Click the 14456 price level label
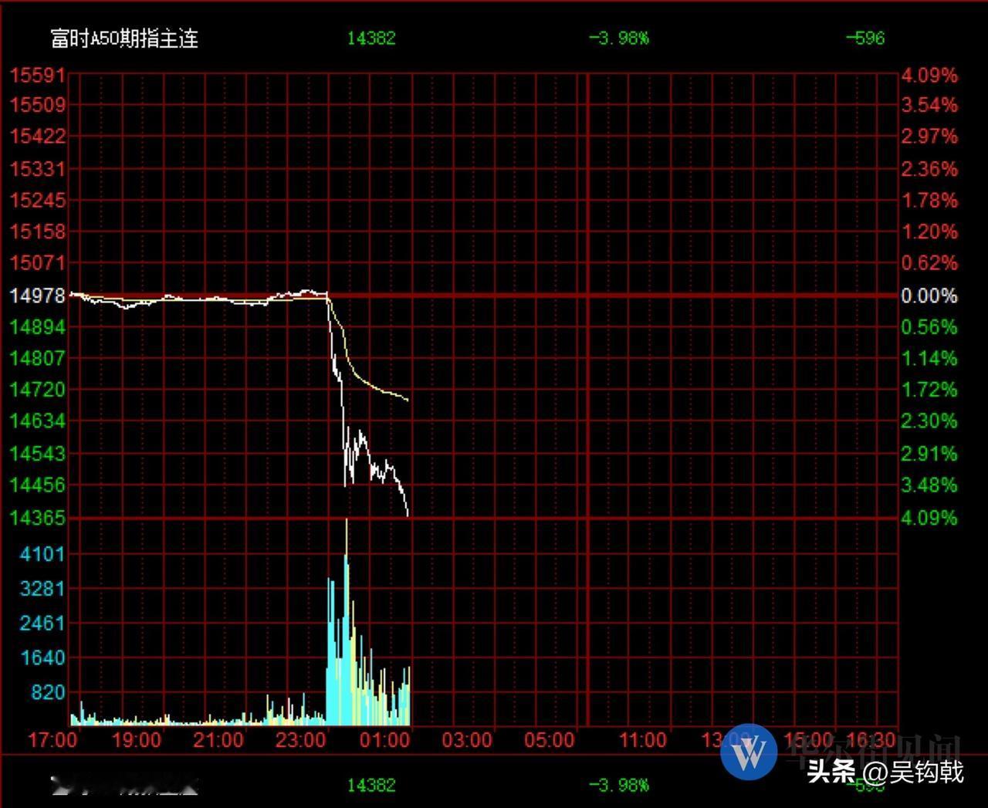Screen dimensions: 988x808 pyautogui.click(x=38, y=485)
